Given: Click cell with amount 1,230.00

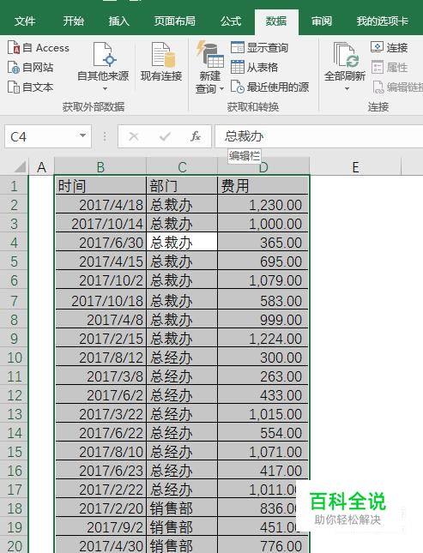Looking at the screenshot, I should (263, 205).
